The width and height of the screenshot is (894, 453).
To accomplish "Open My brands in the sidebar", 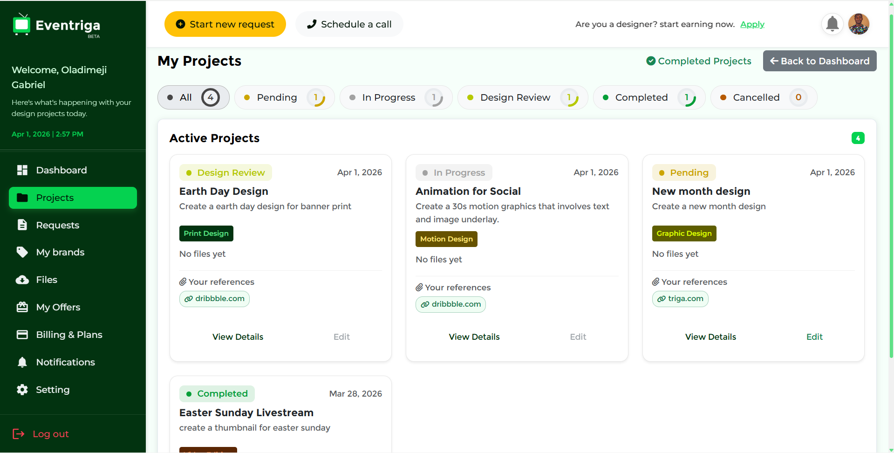I will 73,252.
